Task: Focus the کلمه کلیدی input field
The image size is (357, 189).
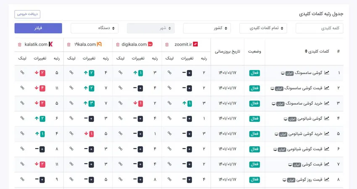Action: (320, 28)
